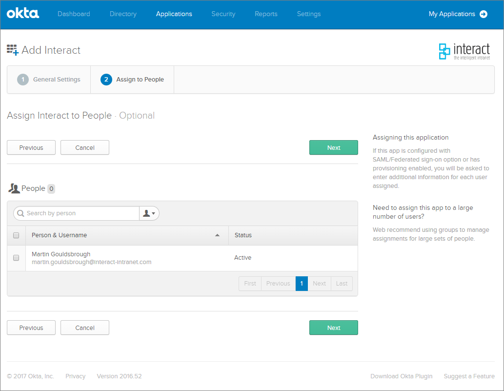This screenshot has height=391, width=504.
Task: Click the Download Okta Plugin link
Action: pos(402,376)
